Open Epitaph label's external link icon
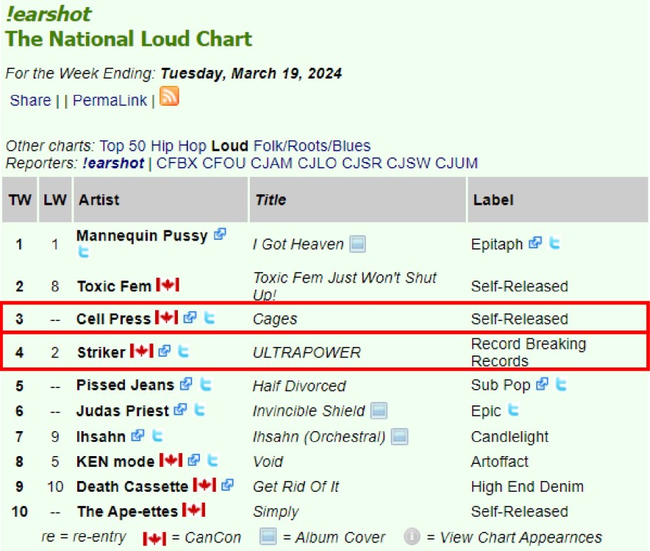The height and width of the screenshot is (551, 650). [x=535, y=243]
